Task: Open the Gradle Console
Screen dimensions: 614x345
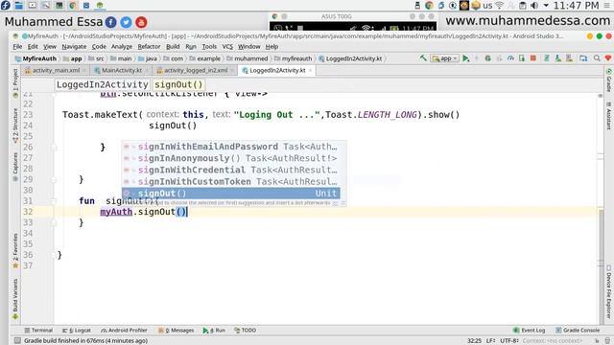Action: coord(578,330)
